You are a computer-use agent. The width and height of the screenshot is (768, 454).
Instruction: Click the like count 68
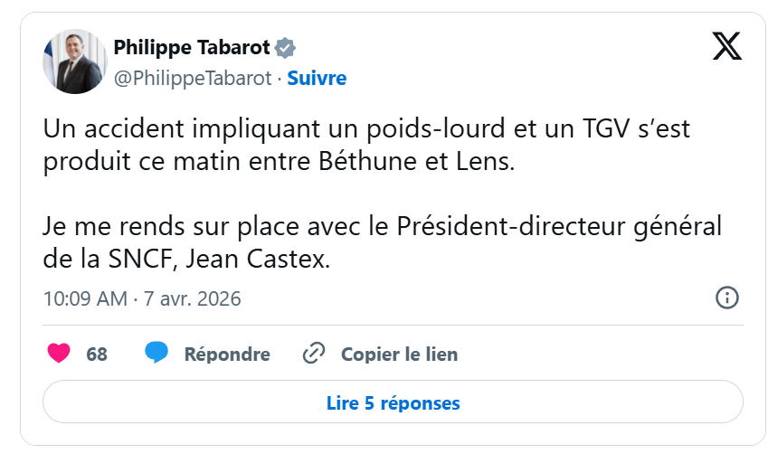tap(97, 355)
